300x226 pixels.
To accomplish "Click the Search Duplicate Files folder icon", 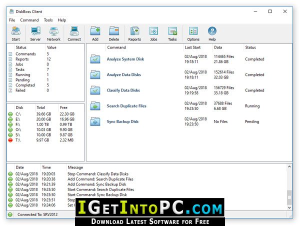I will [95, 106].
